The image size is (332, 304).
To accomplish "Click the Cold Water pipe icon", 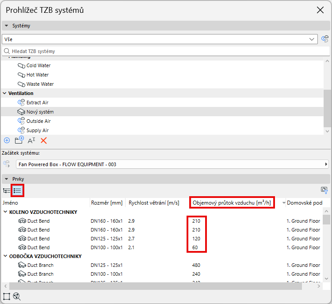I will click(x=21, y=66).
